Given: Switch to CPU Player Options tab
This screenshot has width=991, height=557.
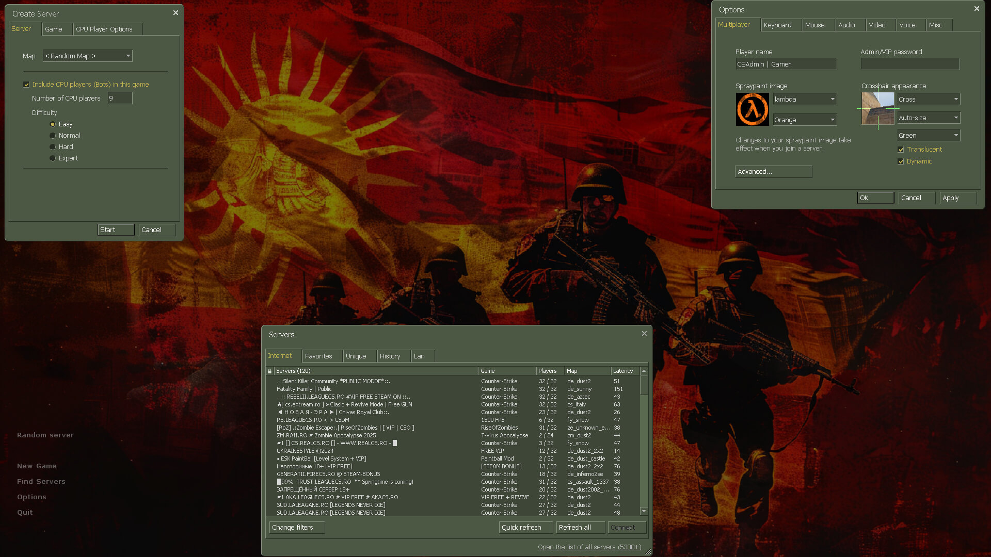Looking at the screenshot, I should [x=108, y=29].
